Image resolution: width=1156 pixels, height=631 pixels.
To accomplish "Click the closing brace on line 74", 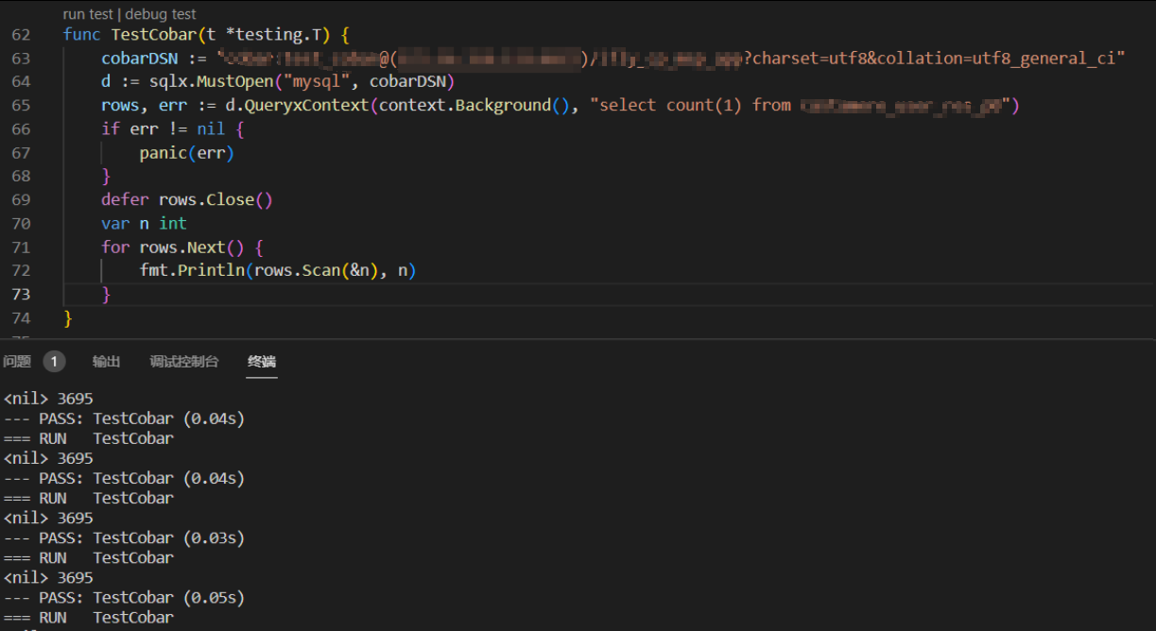I will pyautogui.click(x=68, y=318).
